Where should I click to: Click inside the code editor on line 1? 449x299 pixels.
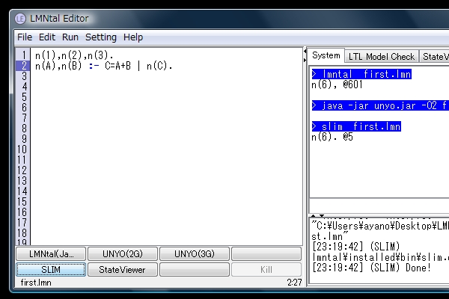(150, 55)
